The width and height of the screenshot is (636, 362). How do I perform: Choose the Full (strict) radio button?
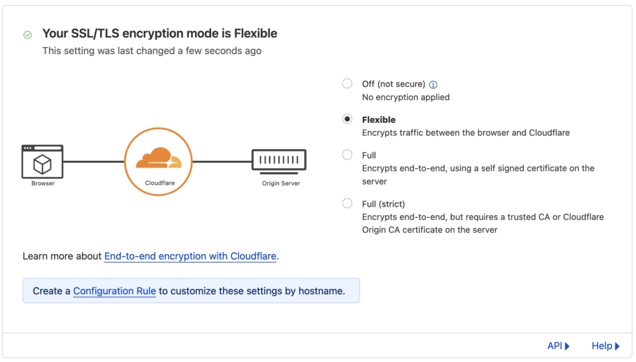coord(347,203)
